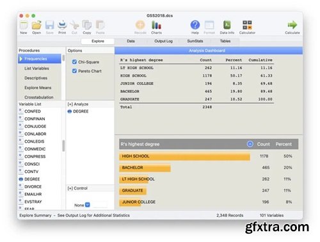Switch to the Tables tab
The image size is (320, 242).
pos(225,41)
